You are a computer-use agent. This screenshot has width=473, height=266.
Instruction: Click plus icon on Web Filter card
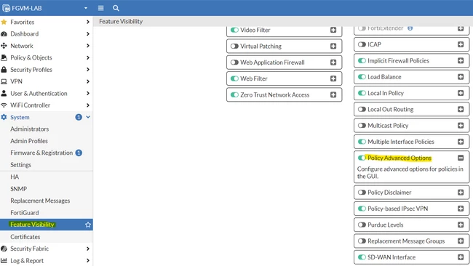coord(333,78)
